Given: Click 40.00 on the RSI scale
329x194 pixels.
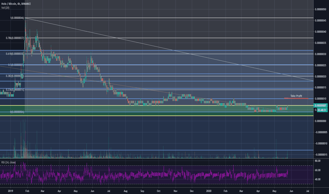Looking at the screenshot, I should [x=318, y=179].
